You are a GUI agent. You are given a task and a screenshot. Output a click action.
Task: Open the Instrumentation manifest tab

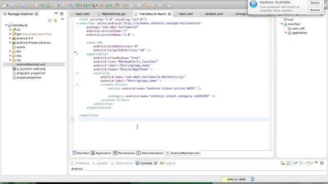150,153
